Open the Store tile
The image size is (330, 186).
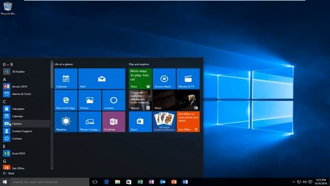[140, 122]
